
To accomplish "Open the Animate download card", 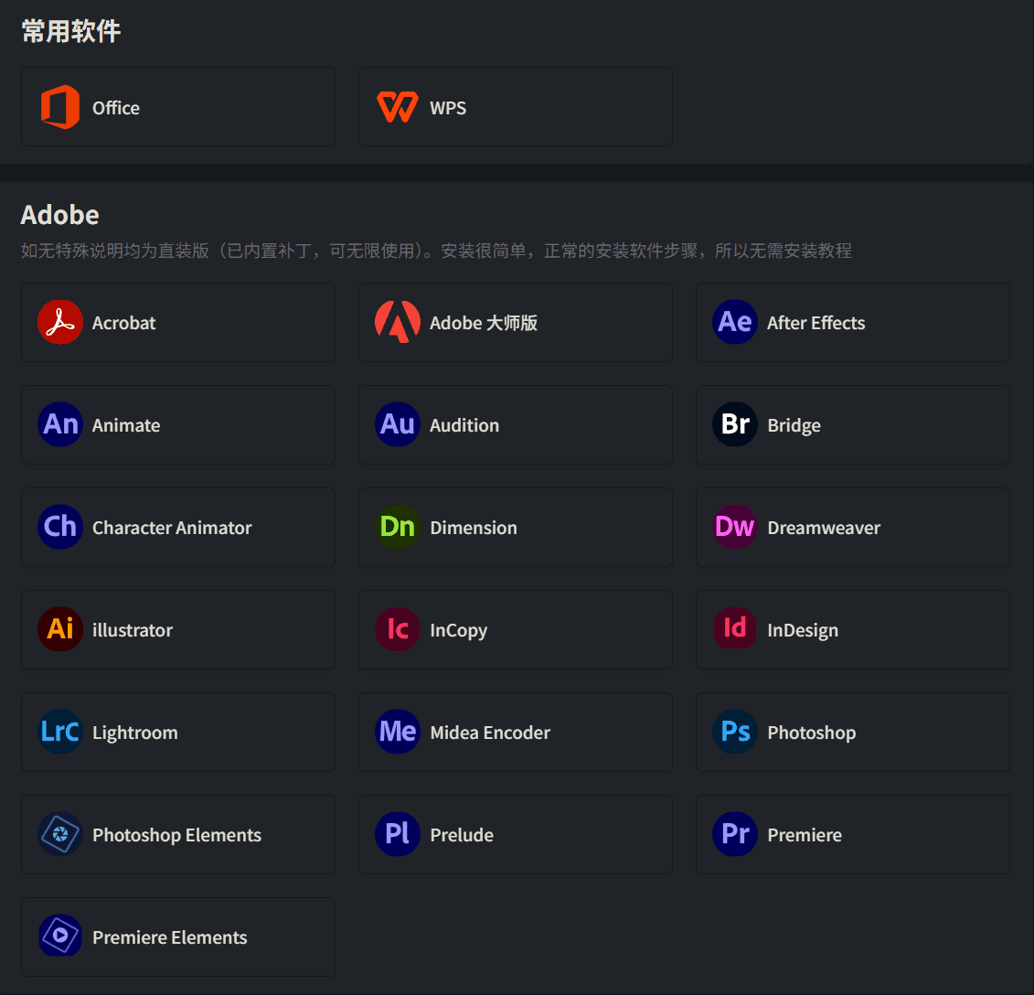I will click(x=178, y=425).
